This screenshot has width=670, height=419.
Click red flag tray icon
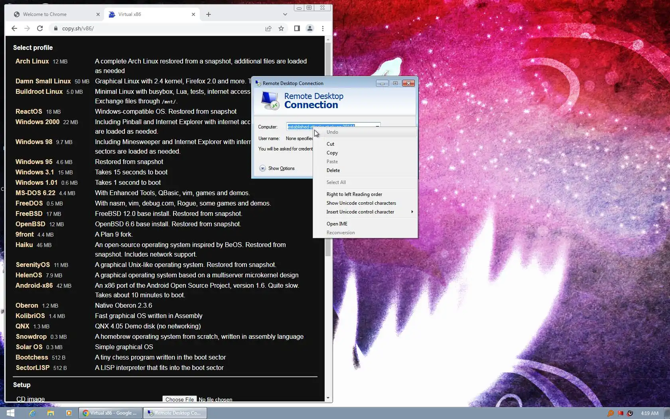point(620,413)
